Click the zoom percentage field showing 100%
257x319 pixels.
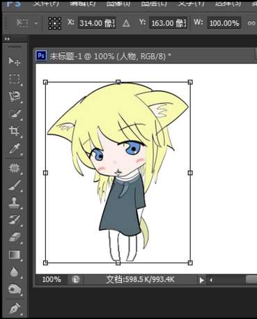click(52, 280)
